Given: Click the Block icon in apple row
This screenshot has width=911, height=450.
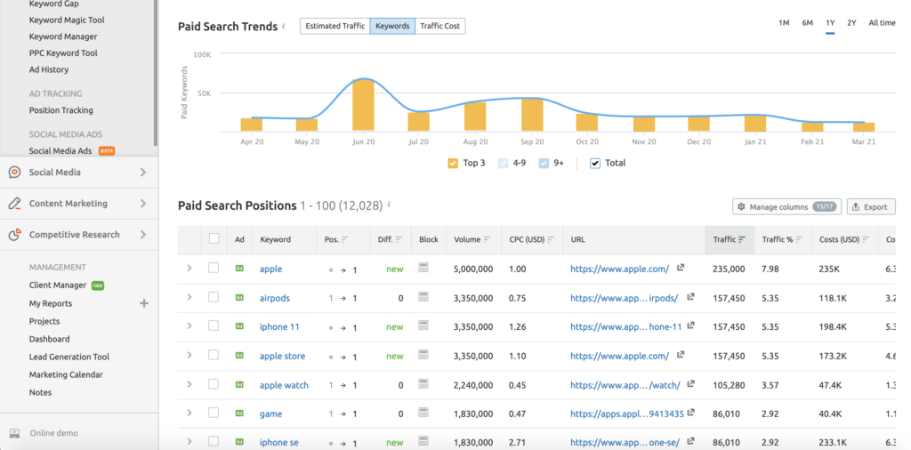Looking at the screenshot, I should click(423, 268).
